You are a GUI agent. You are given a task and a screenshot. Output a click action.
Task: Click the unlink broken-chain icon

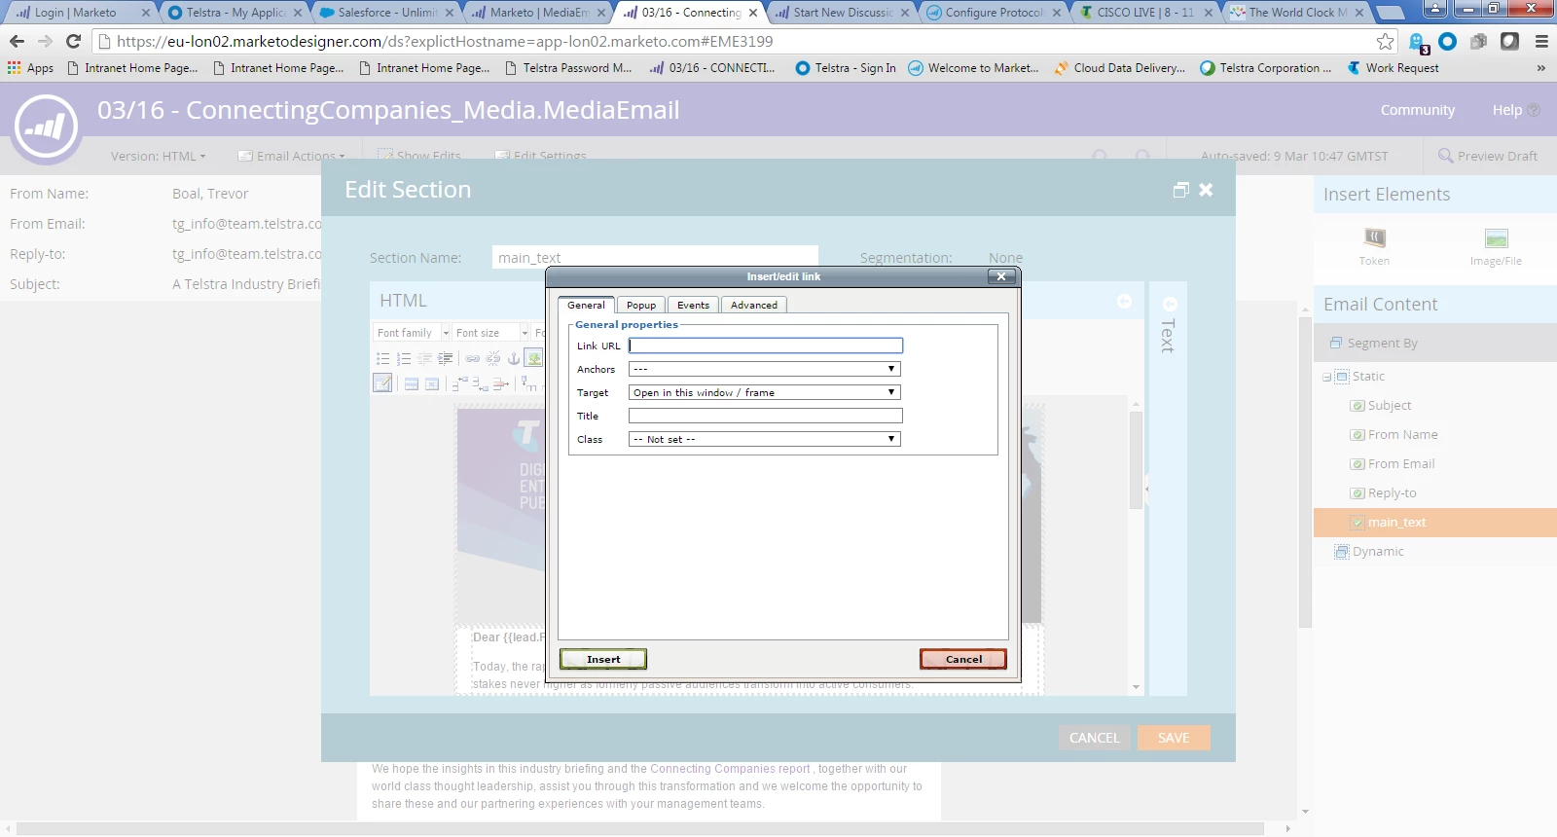(493, 359)
